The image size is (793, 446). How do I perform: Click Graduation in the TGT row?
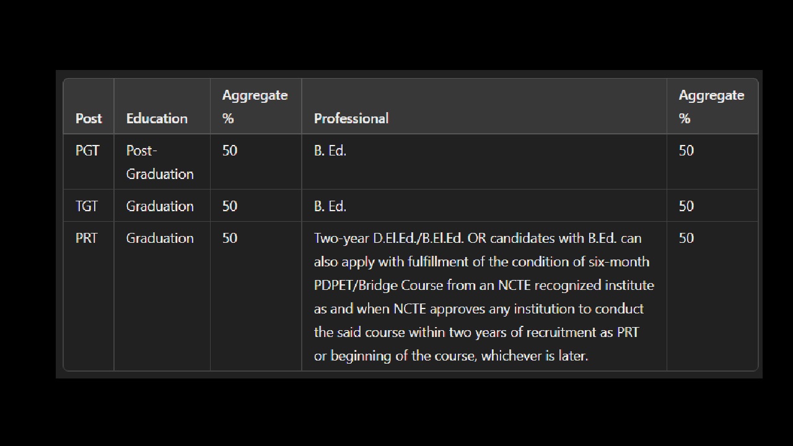[160, 206]
